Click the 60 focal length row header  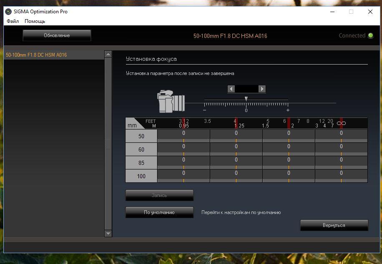pyautogui.click(x=141, y=149)
